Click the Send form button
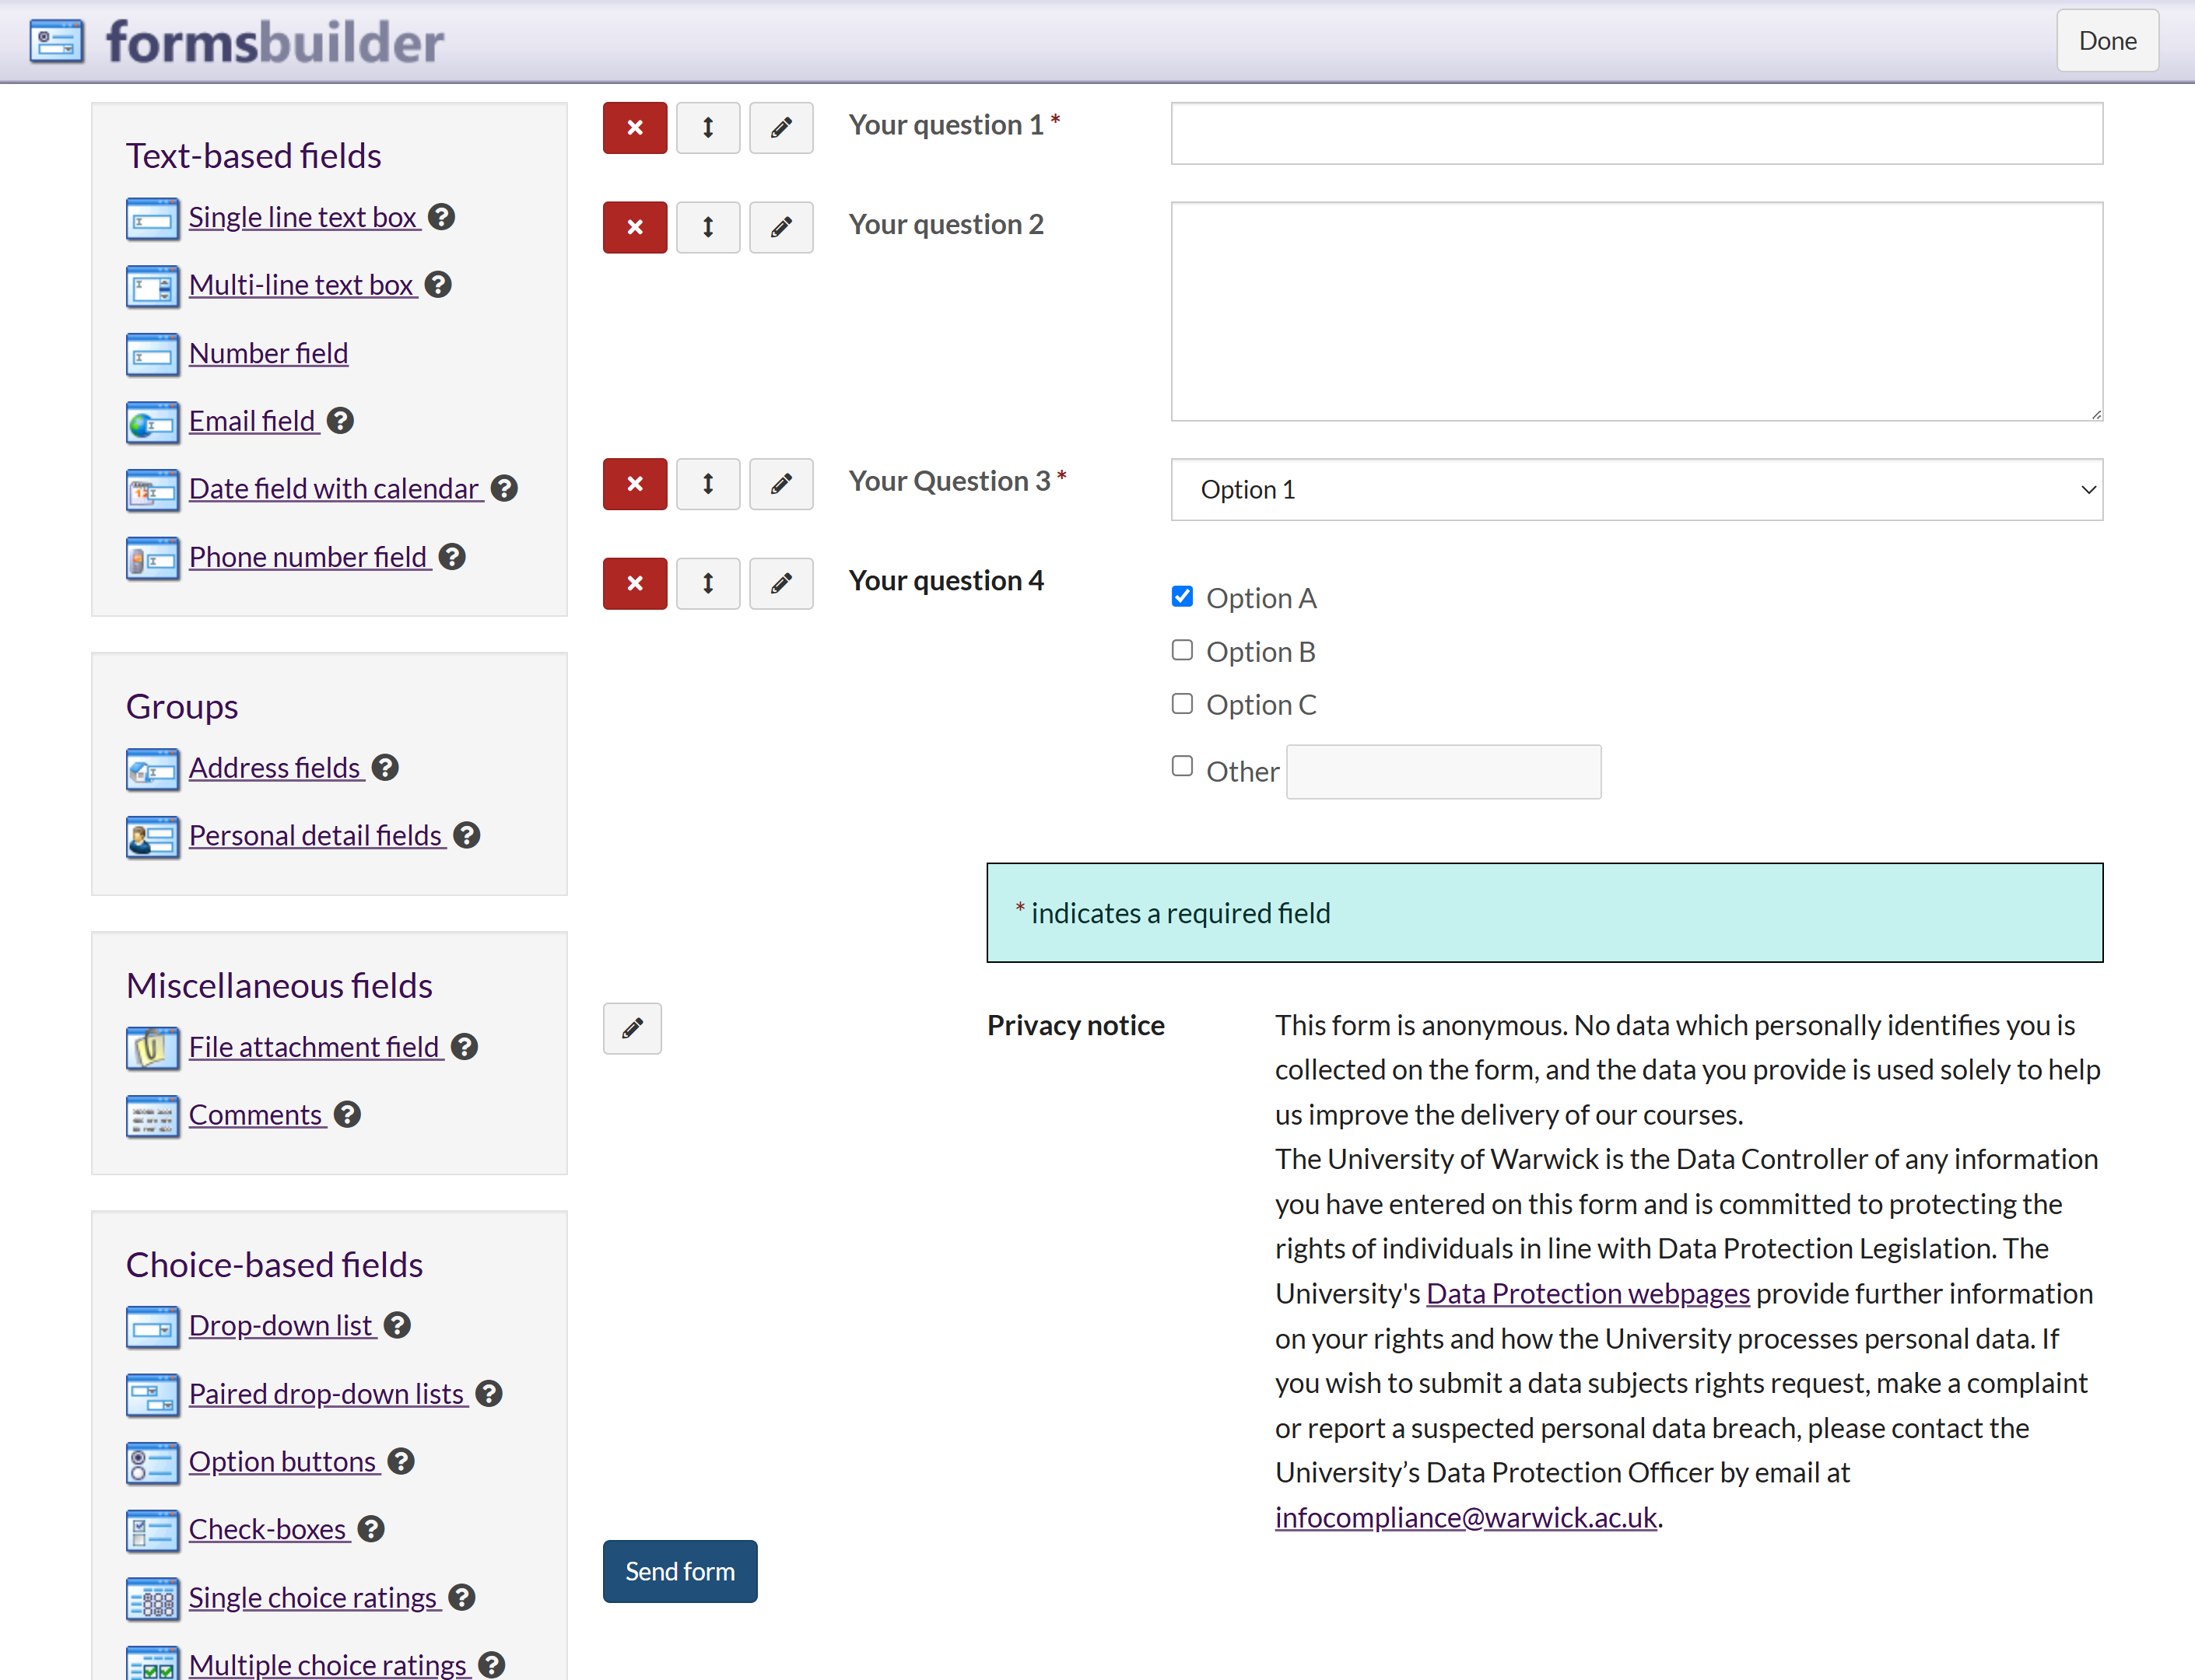The height and width of the screenshot is (1680, 2195). coord(679,1571)
